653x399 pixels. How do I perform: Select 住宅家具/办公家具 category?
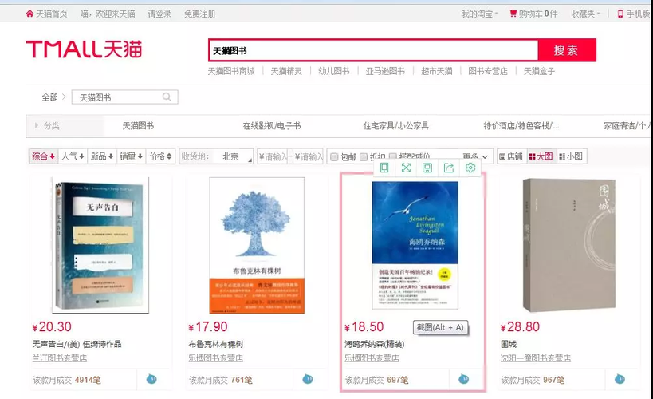[396, 125]
